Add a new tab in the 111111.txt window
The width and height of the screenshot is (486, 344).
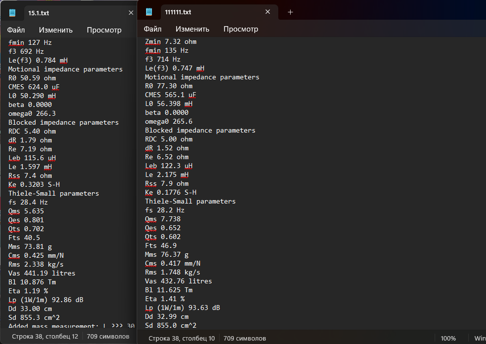[x=290, y=12]
